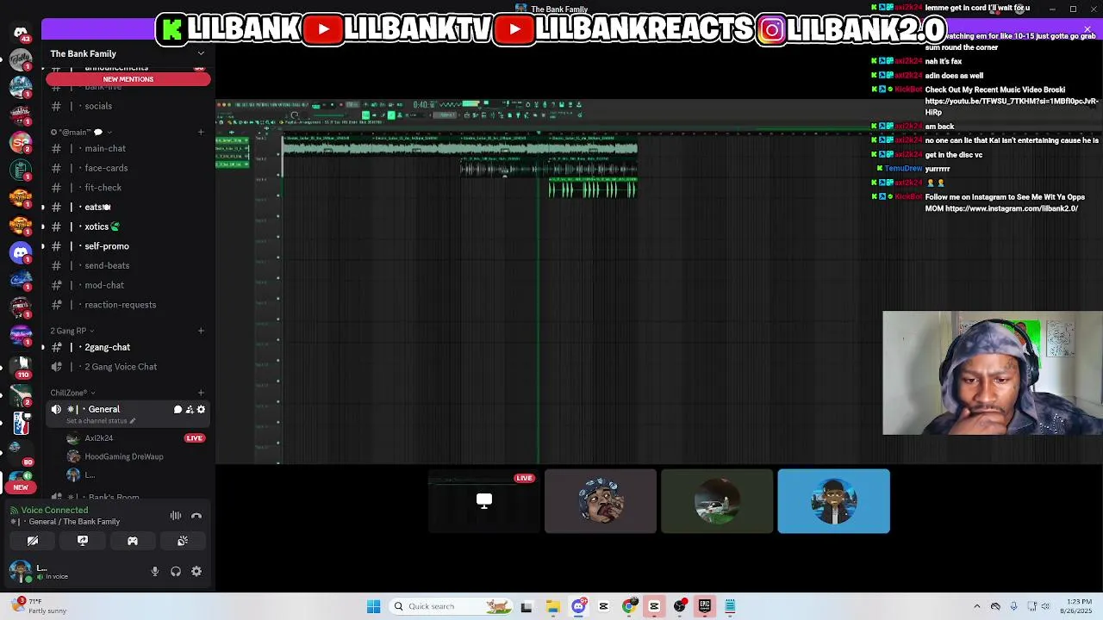This screenshot has width=1103, height=620.
Task: Start an activity with the game controller icon
Action: [x=133, y=541]
